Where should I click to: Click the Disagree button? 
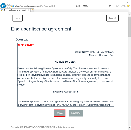(76, 113)
